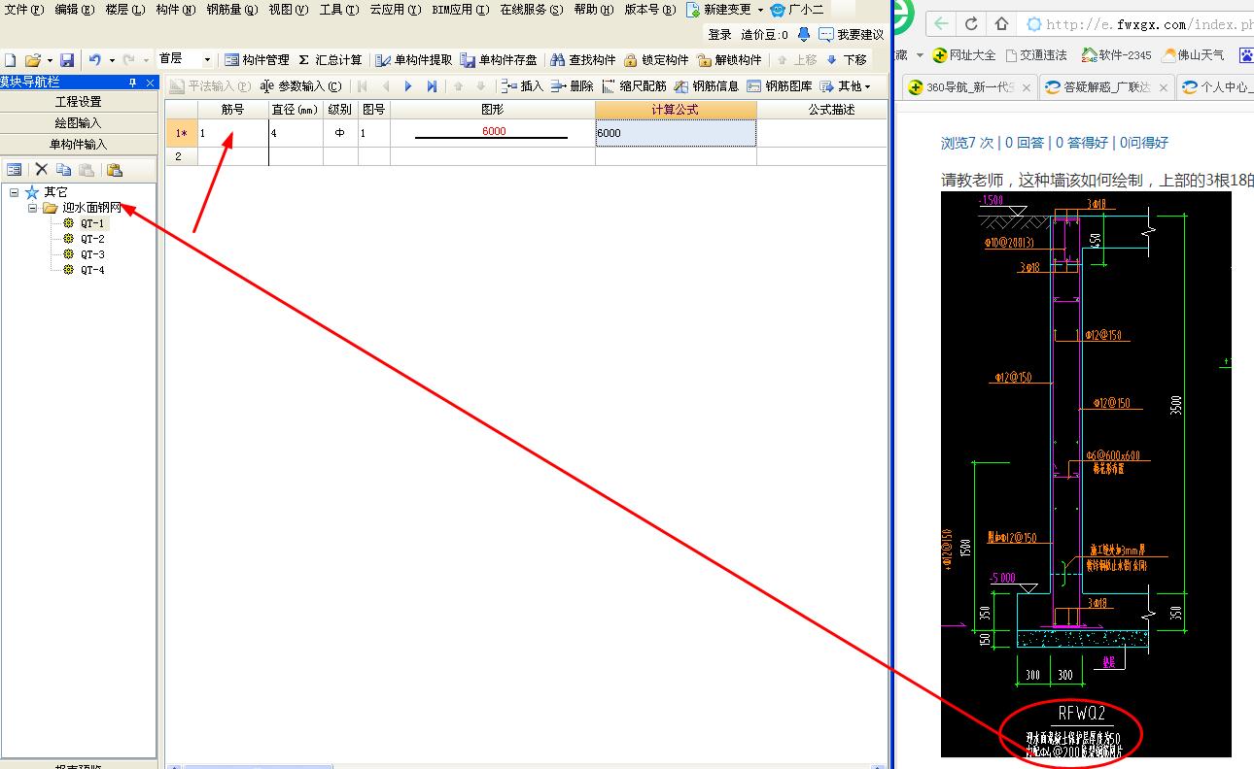Open 钢筋图库 rebar library
Screen dimensions: 1254x769
coord(780,86)
